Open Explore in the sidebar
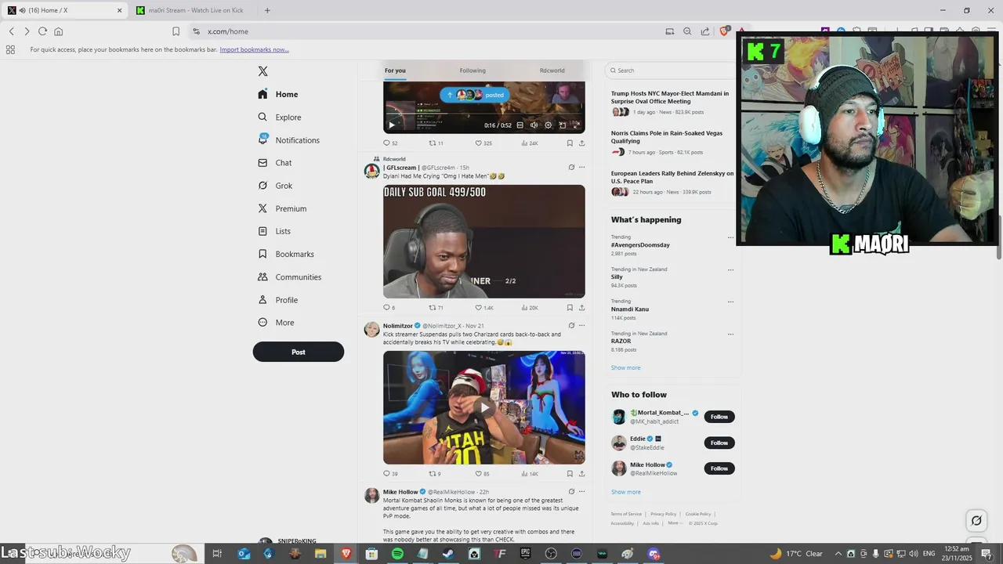This screenshot has height=564, width=1003. 280,117
